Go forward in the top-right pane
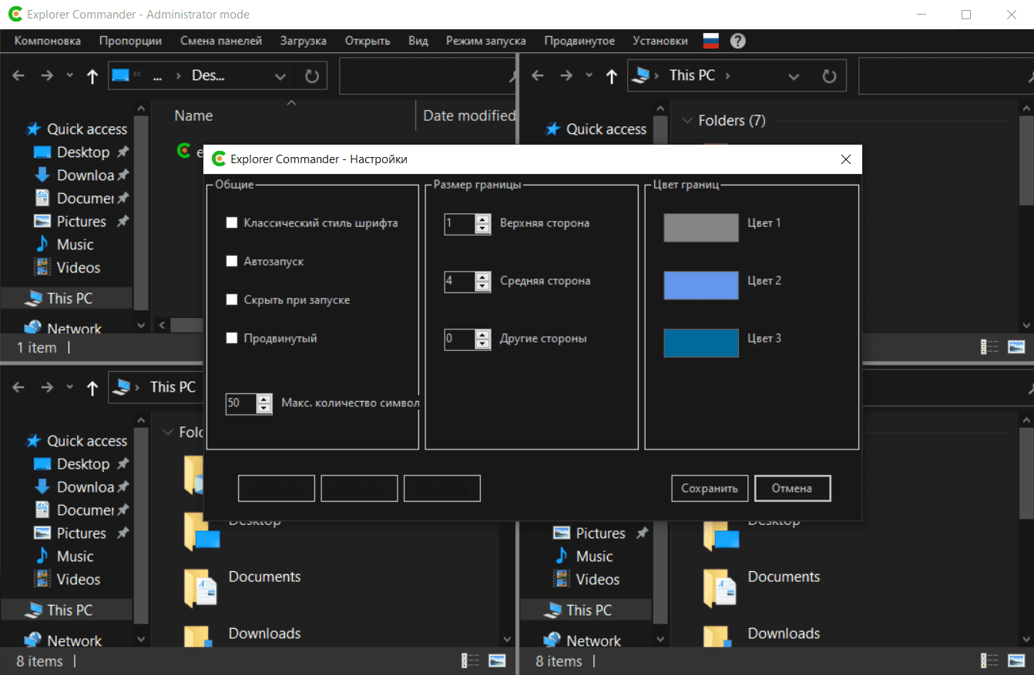Screen dimensions: 1034x675 [x=566, y=75]
